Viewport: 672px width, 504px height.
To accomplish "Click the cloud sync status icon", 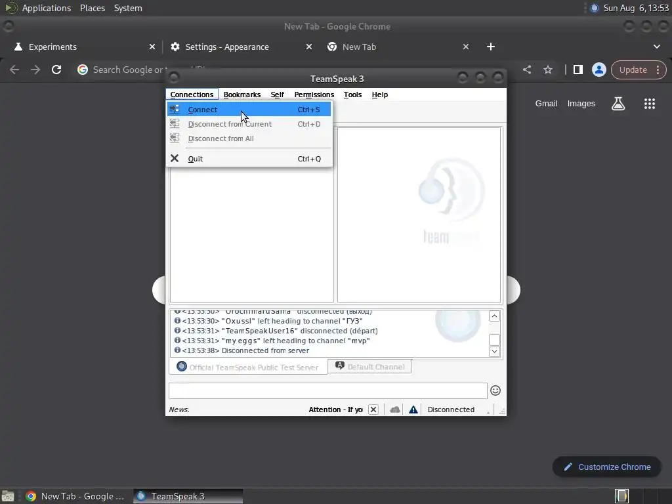I will tap(394, 409).
